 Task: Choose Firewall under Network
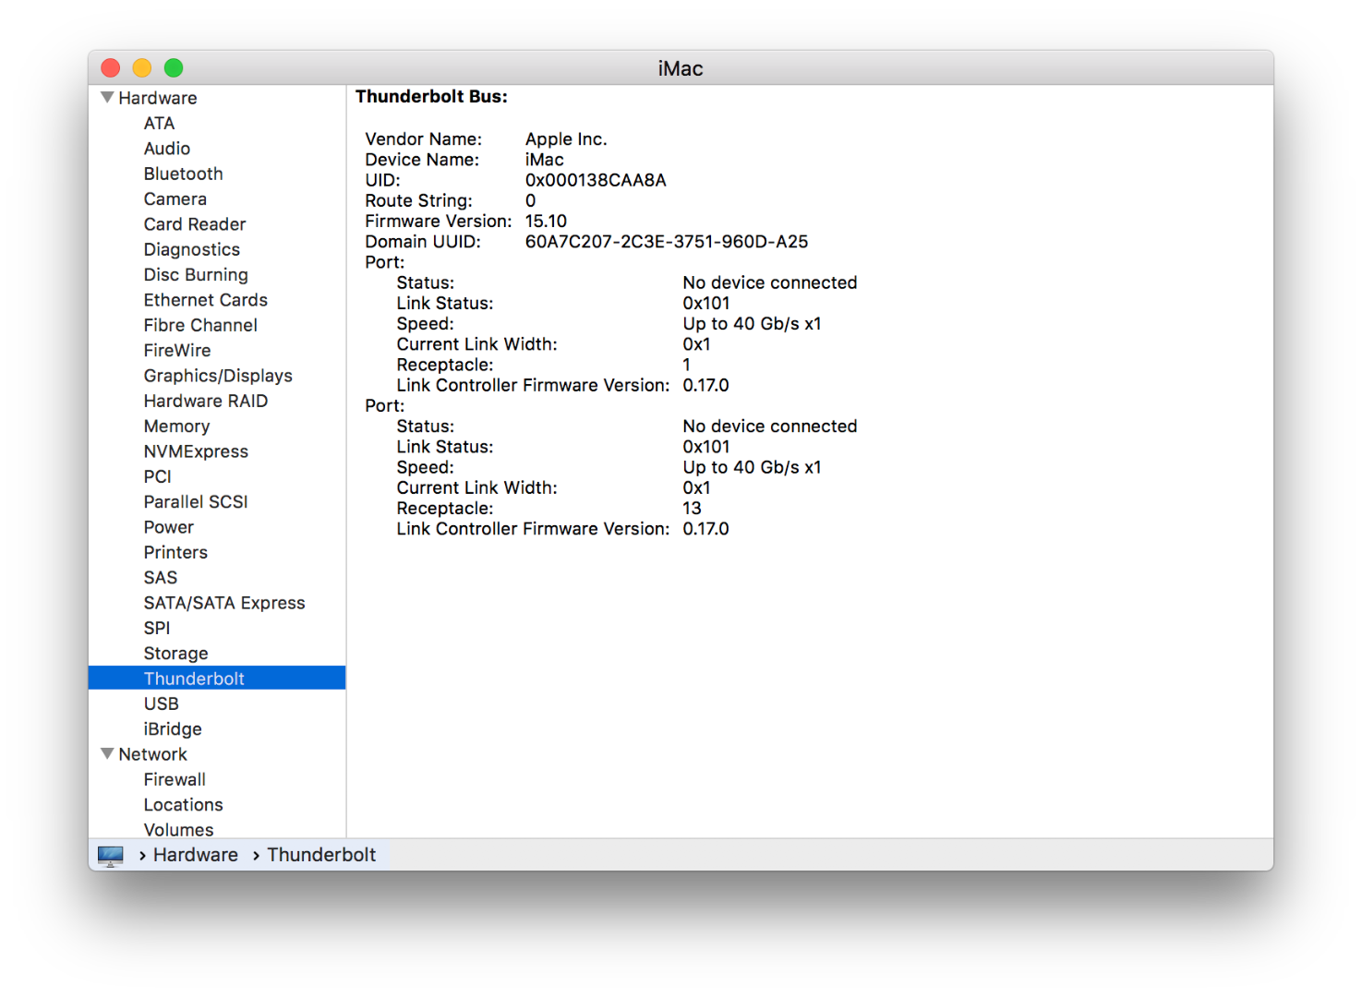tap(175, 779)
